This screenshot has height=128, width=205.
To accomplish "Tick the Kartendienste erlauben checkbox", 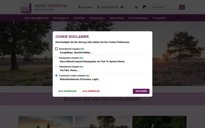I will [56, 49].
